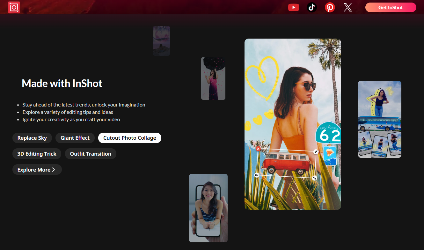Select the Replace Sky tab
The width and height of the screenshot is (424, 250).
click(x=32, y=138)
